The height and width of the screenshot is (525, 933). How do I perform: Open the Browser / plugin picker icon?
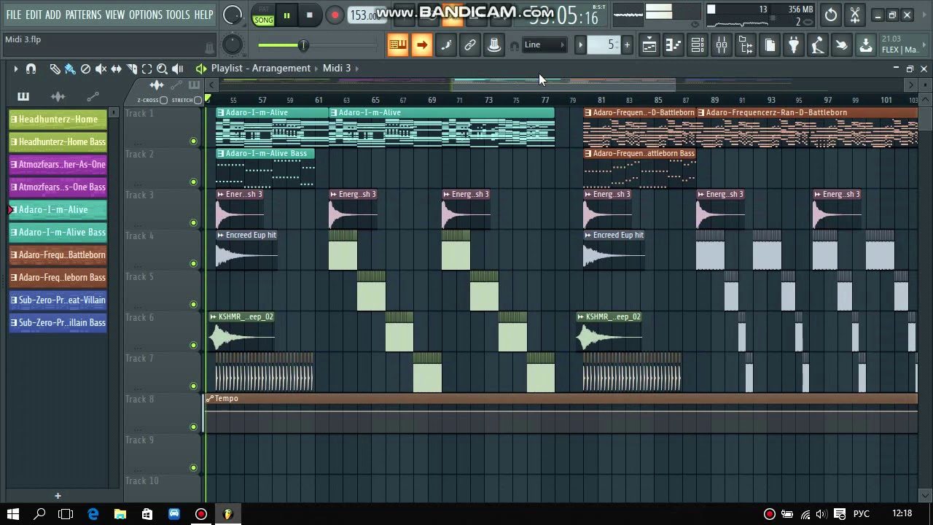(746, 45)
